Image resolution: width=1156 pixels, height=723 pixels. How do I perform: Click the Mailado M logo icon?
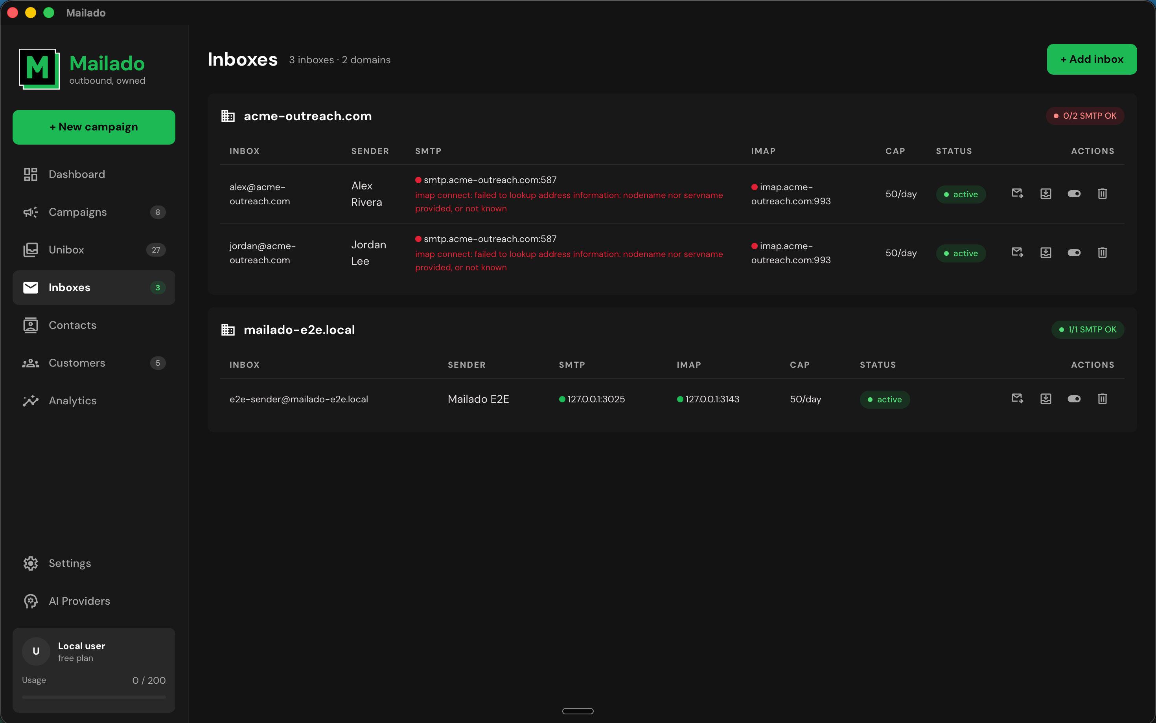click(x=39, y=68)
